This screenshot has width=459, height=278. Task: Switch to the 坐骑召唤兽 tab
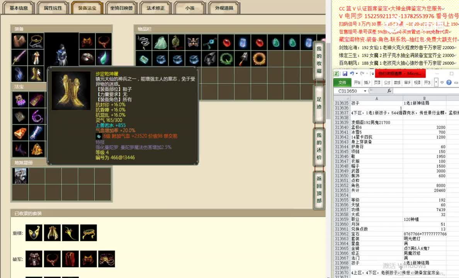(121, 8)
